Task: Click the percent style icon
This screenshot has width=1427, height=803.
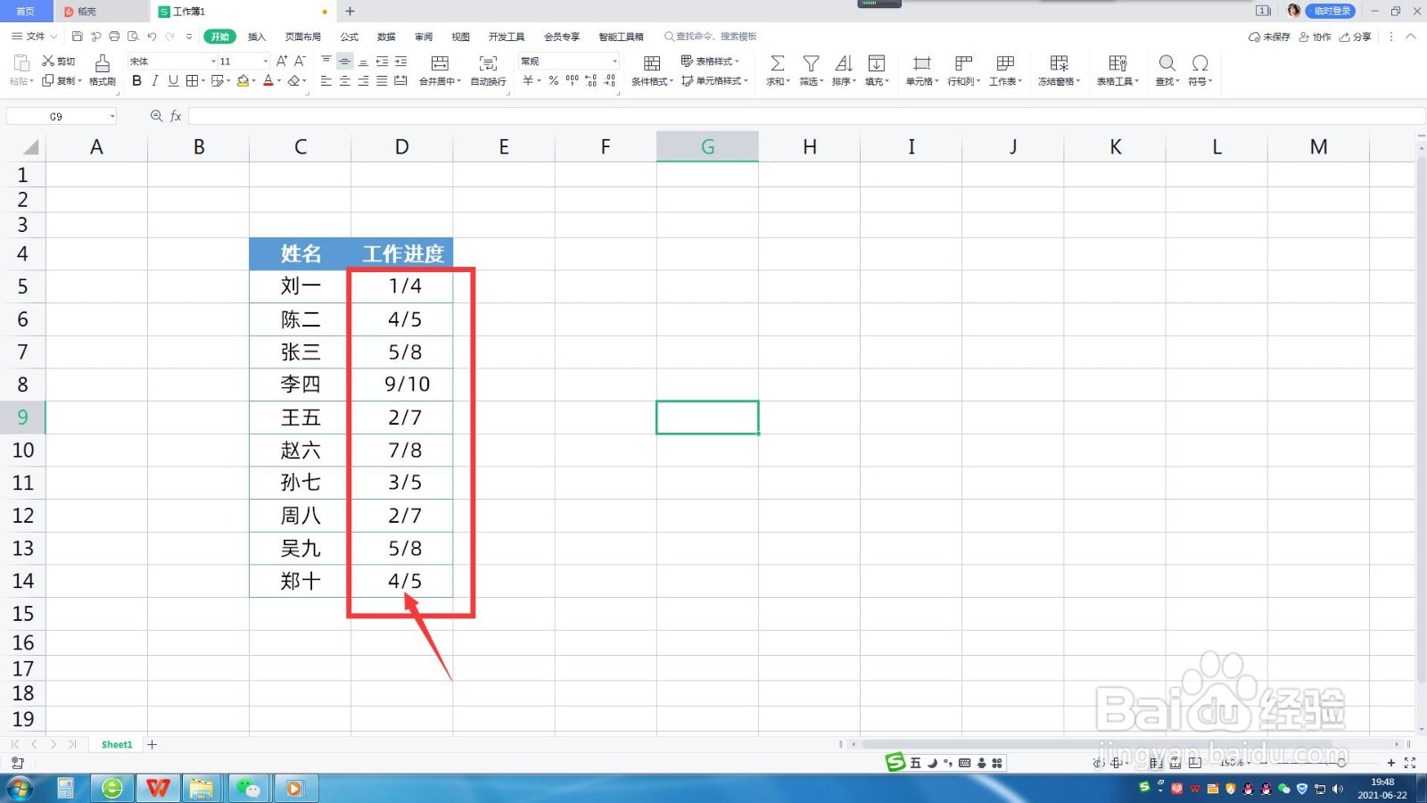Action: click(554, 80)
